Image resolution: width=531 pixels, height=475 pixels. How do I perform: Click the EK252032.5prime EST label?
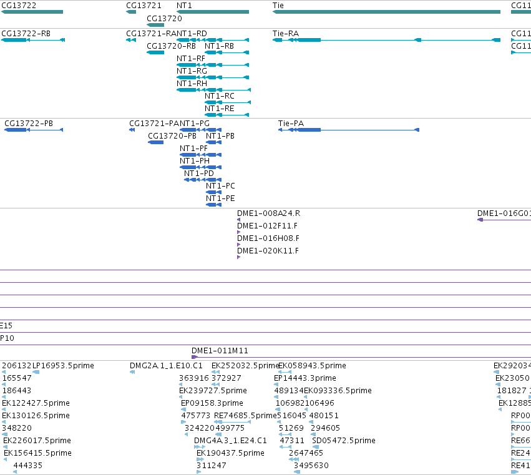click(x=245, y=366)
